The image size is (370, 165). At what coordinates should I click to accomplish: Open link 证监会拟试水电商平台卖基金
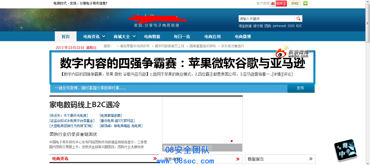(72, 121)
